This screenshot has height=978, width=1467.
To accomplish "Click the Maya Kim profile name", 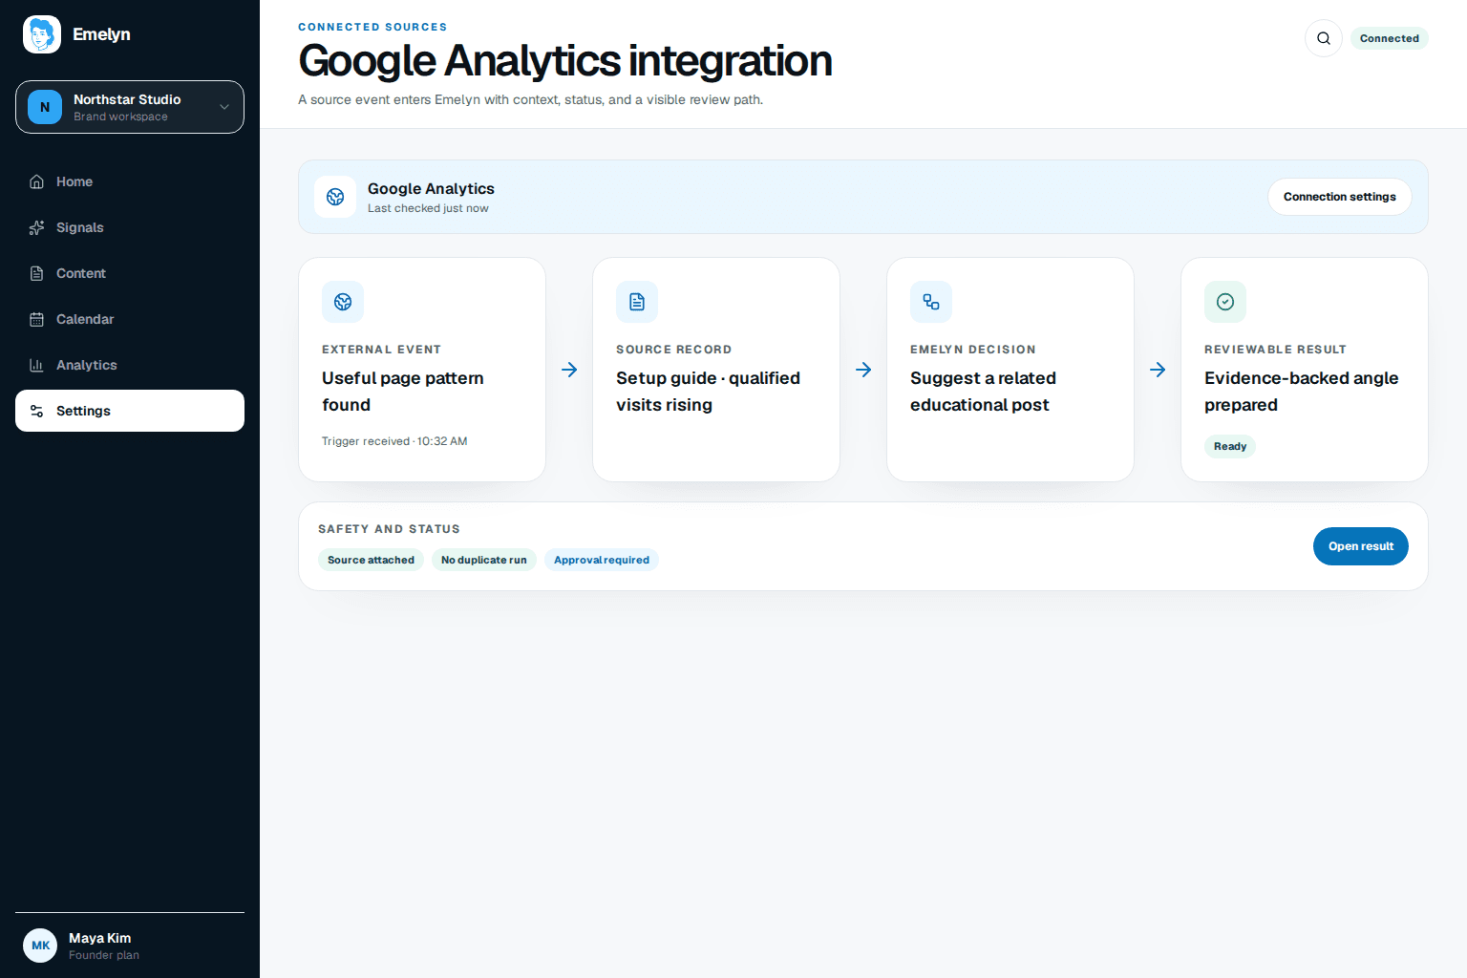I will point(100,938).
